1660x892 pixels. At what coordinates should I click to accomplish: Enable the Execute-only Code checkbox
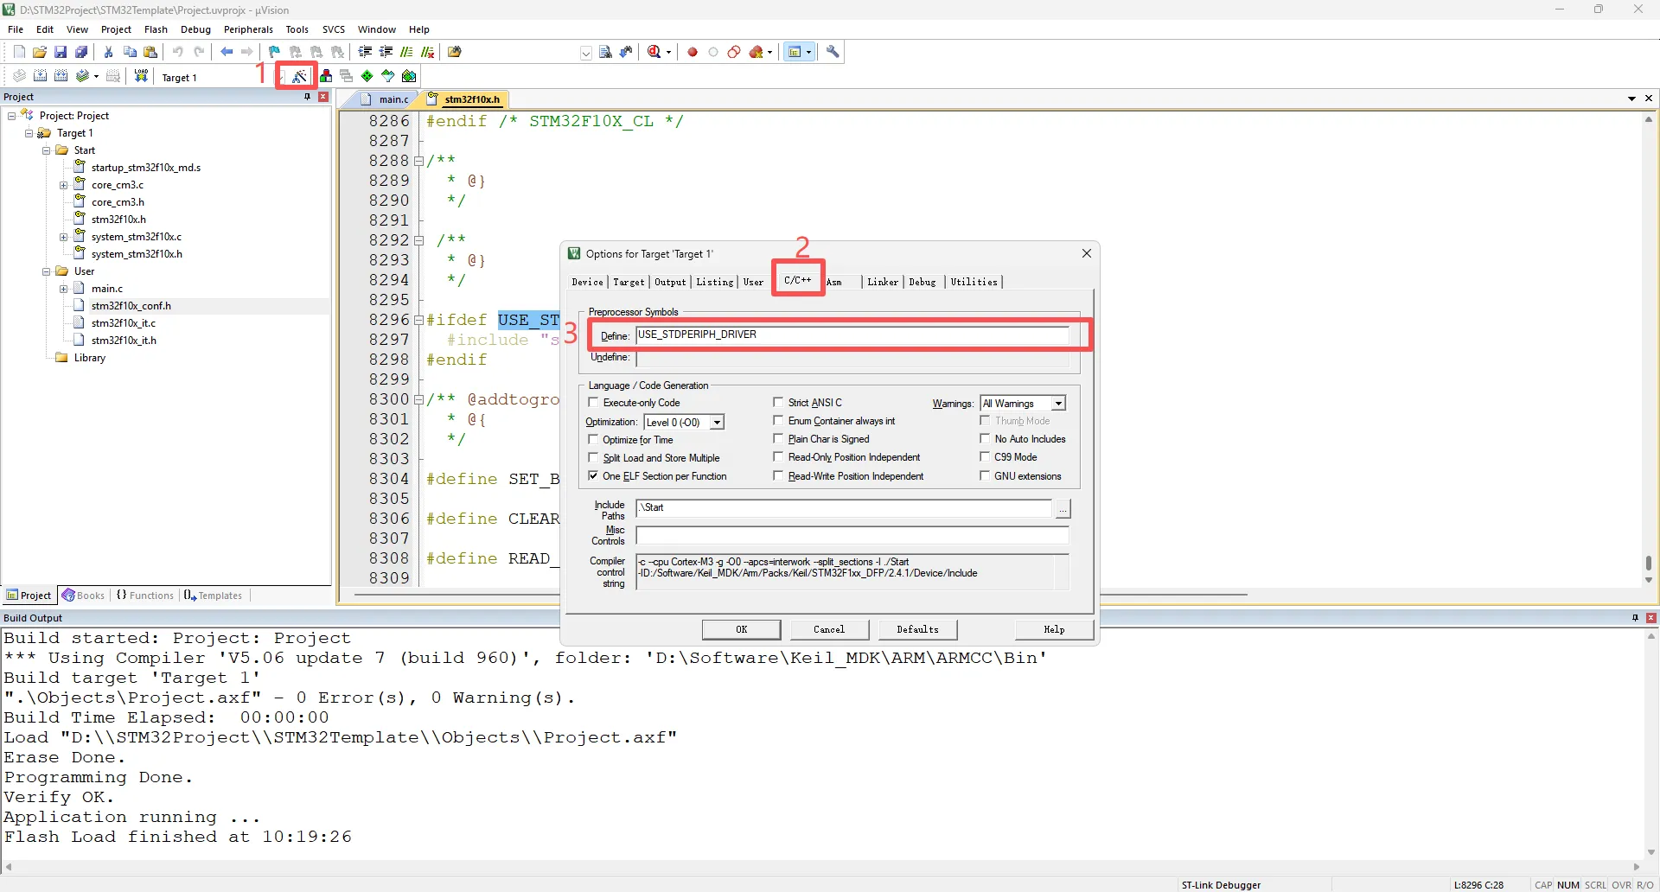coord(593,403)
